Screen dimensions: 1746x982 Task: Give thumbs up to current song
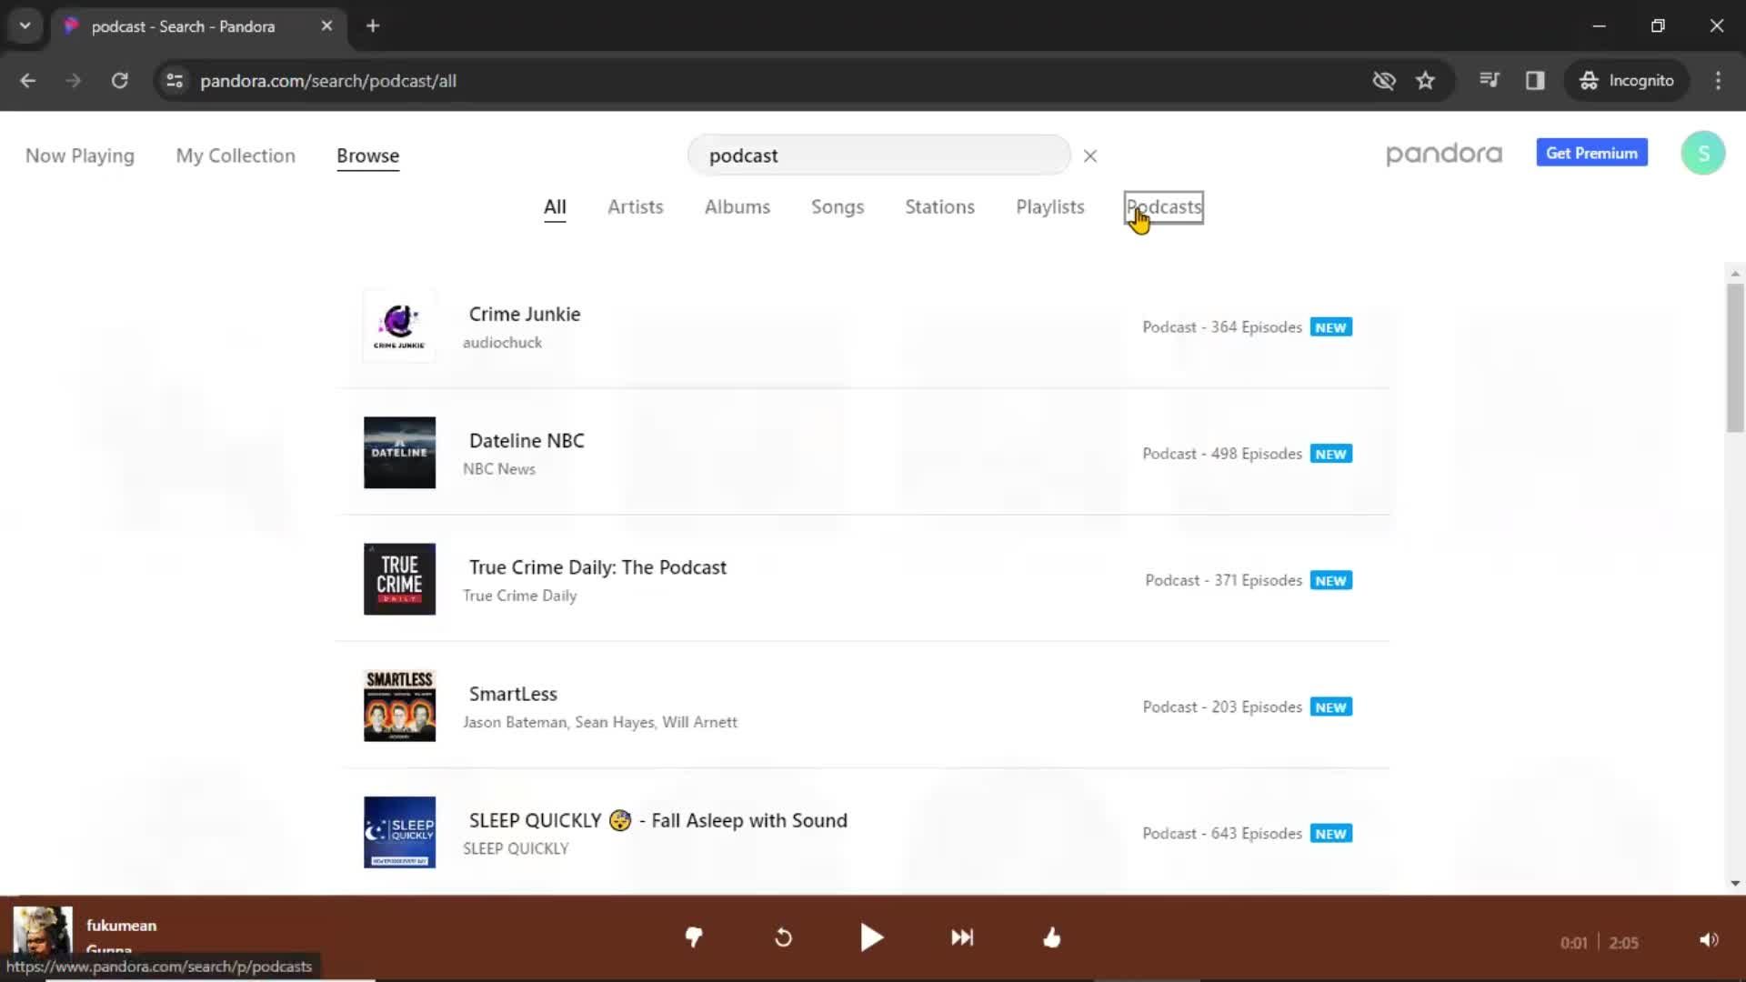(x=1051, y=937)
